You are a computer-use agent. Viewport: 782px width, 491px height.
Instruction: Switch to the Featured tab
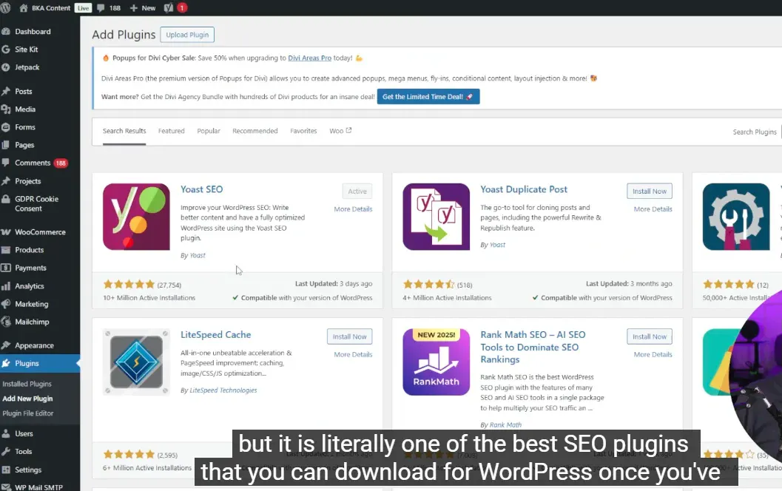pos(171,131)
